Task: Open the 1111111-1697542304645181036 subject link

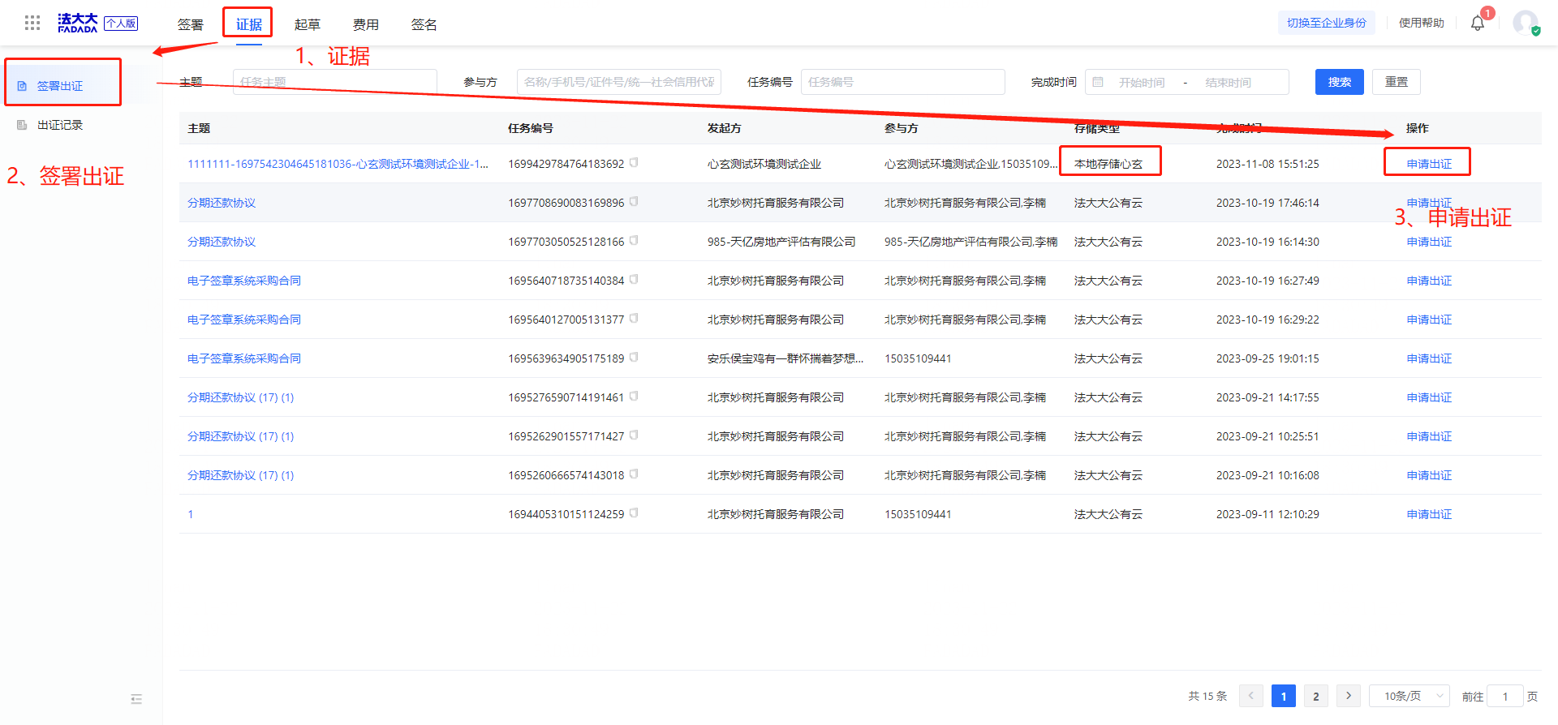Action: (x=338, y=164)
